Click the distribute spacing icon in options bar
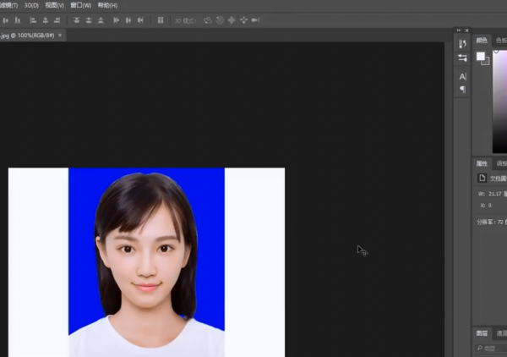Viewport: 507px width, 357px height. tap(161, 19)
